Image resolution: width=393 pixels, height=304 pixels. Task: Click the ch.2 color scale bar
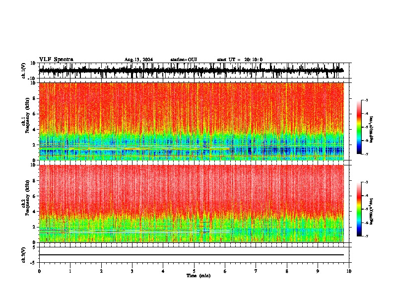pos(359,209)
